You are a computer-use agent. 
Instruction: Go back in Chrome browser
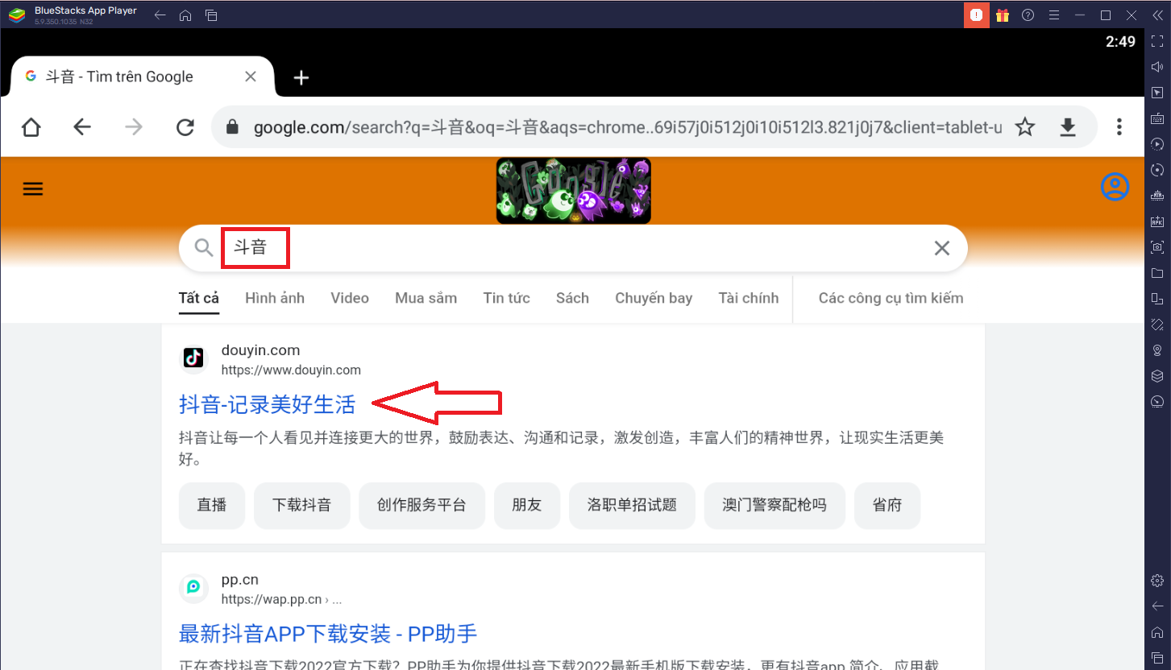click(82, 127)
